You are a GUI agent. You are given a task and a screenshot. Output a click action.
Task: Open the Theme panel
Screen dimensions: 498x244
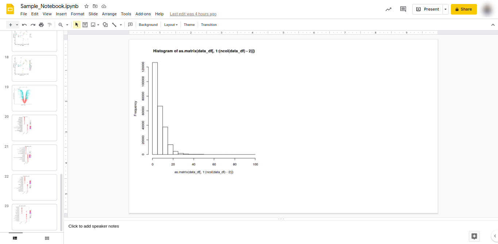click(189, 24)
